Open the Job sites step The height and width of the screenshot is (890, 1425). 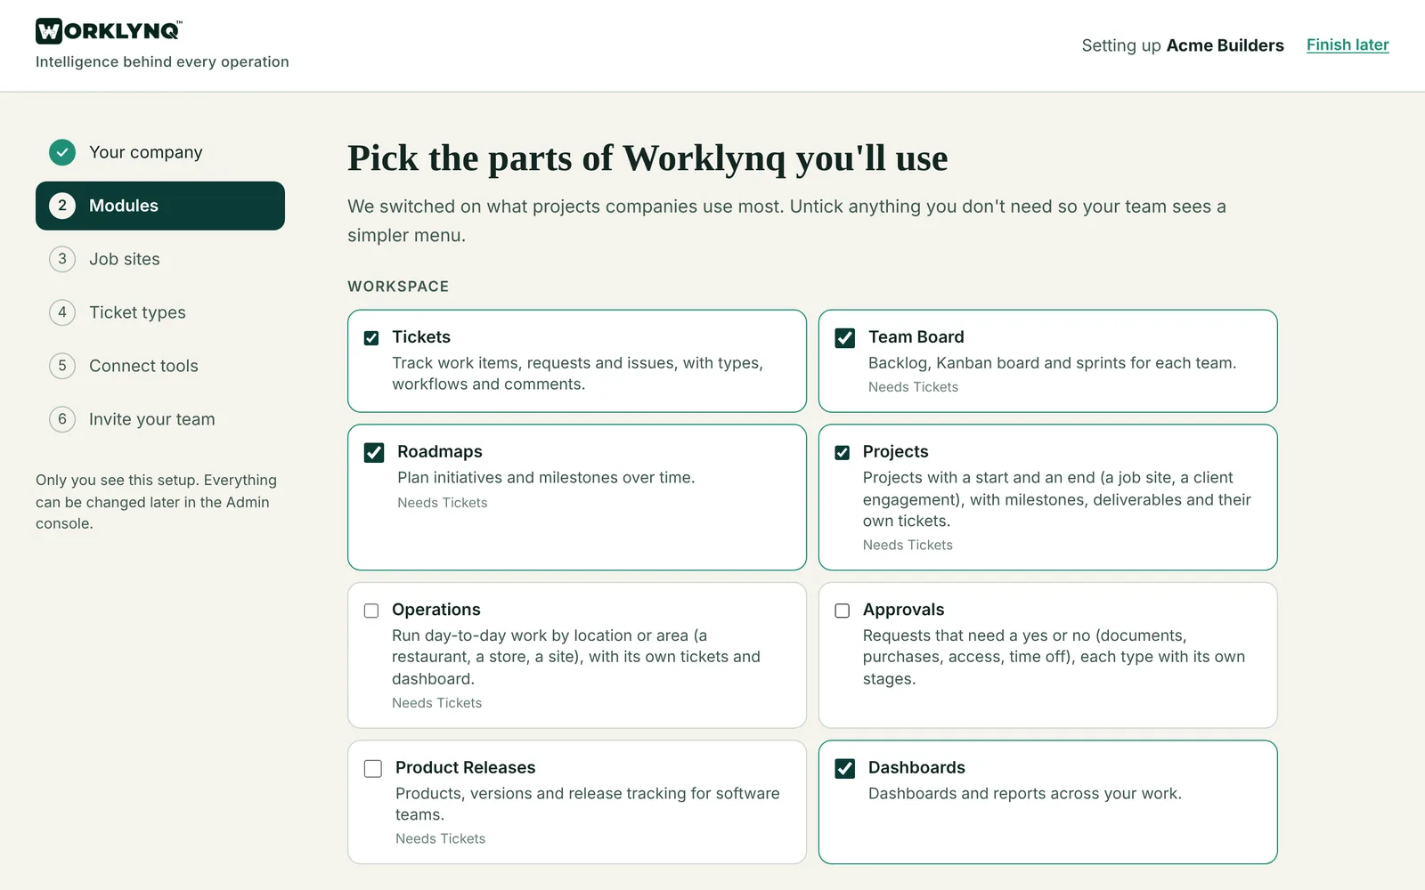pyautogui.click(x=160, y=259)
